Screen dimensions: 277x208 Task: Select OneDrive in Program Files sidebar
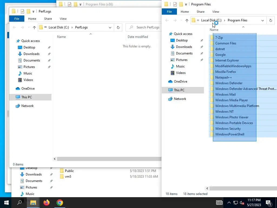coord(180,81)
